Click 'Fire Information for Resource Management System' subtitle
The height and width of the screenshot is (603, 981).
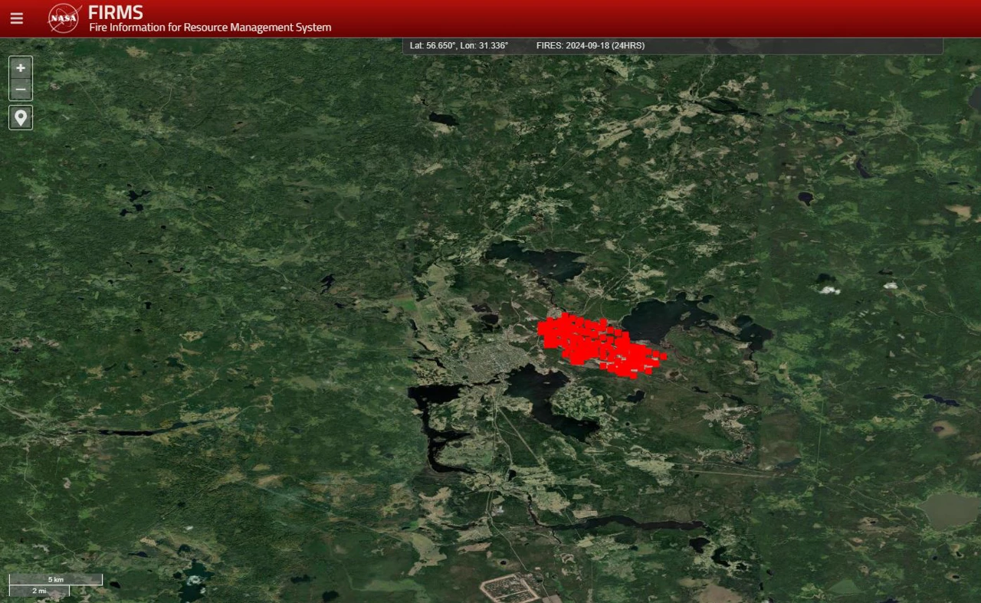click(x=210, y=28)
